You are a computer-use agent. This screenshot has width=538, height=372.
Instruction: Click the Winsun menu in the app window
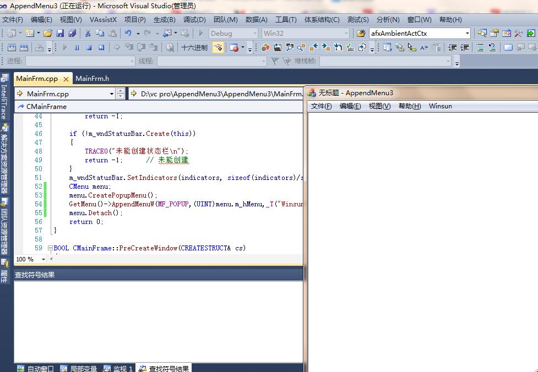click(x=440, y=106)
